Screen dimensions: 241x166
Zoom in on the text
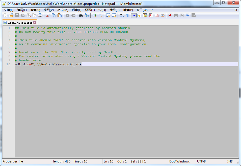(95, 15)
